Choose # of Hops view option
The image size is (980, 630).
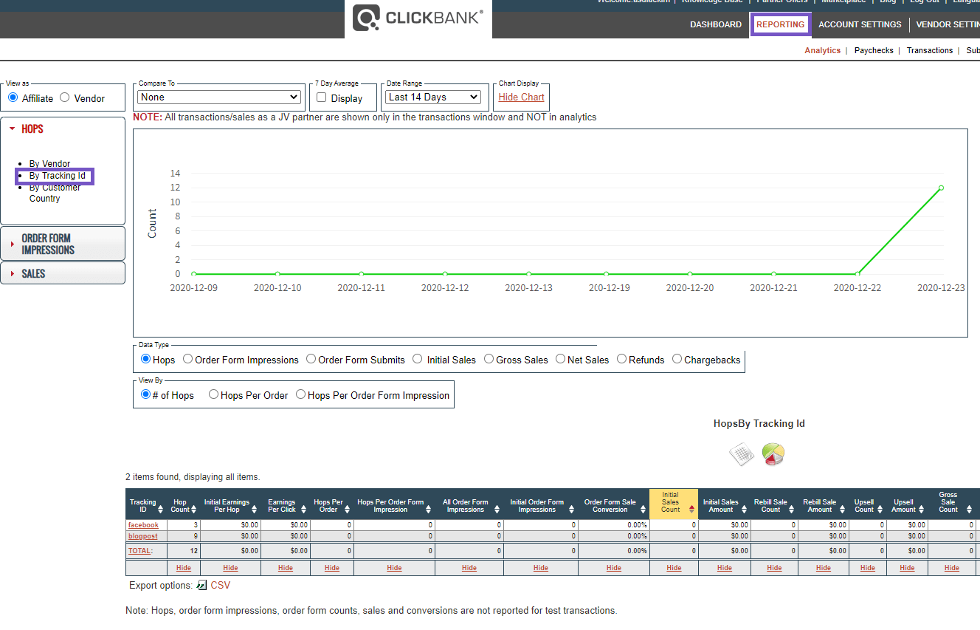click(x=146, y=394)
